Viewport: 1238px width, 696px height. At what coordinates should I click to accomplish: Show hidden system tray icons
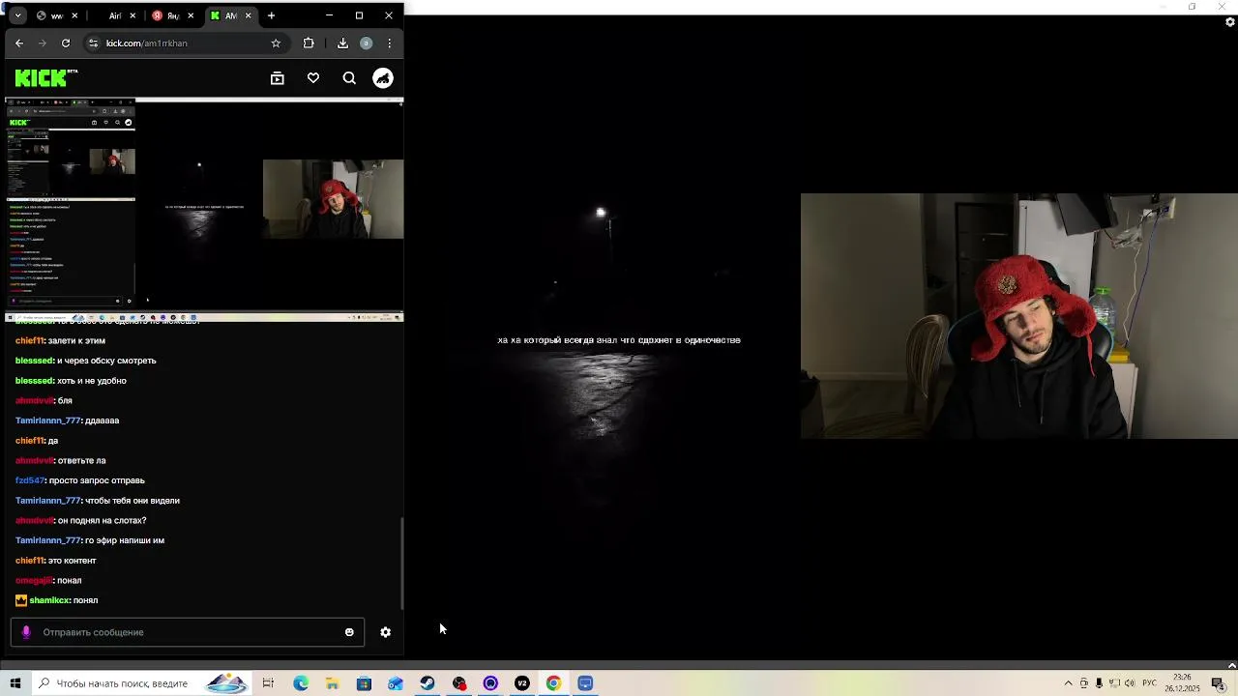point(1068,683)
